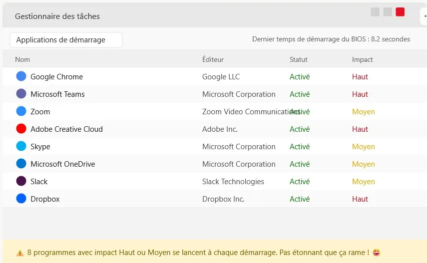Click the Adobe Creative Cloud red icon
The image size is (427, 263).
(21, 128)
